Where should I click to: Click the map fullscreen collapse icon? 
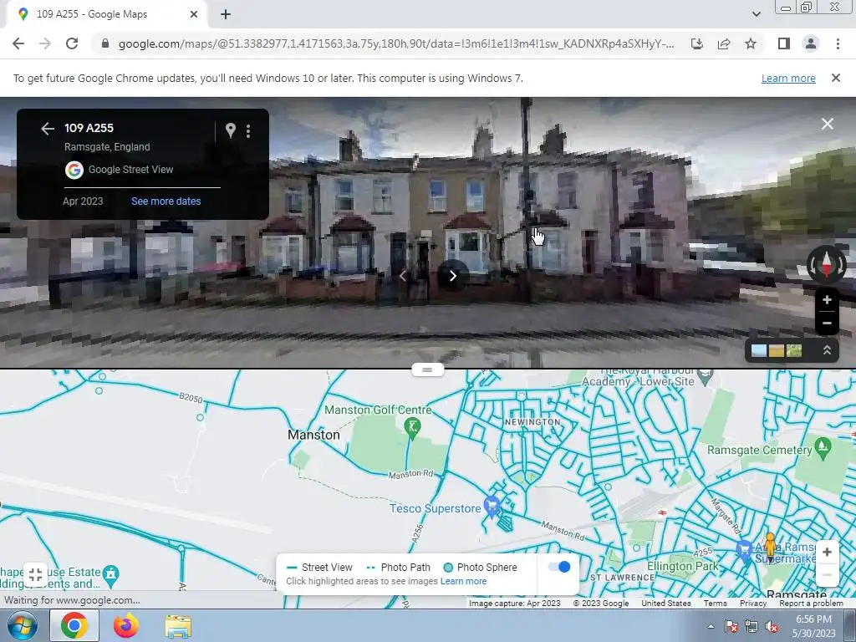point(35,574)
